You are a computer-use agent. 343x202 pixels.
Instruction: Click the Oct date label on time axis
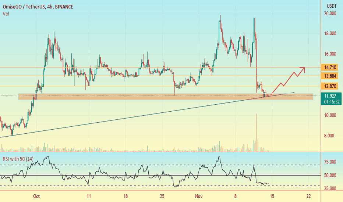click(36, 196)
